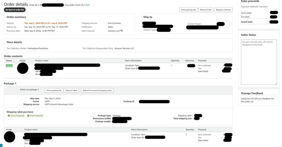Click the Reprint Label button
The width and height of the screenshot is (282, 147).
pyautogui.click(x=72, y=90)
